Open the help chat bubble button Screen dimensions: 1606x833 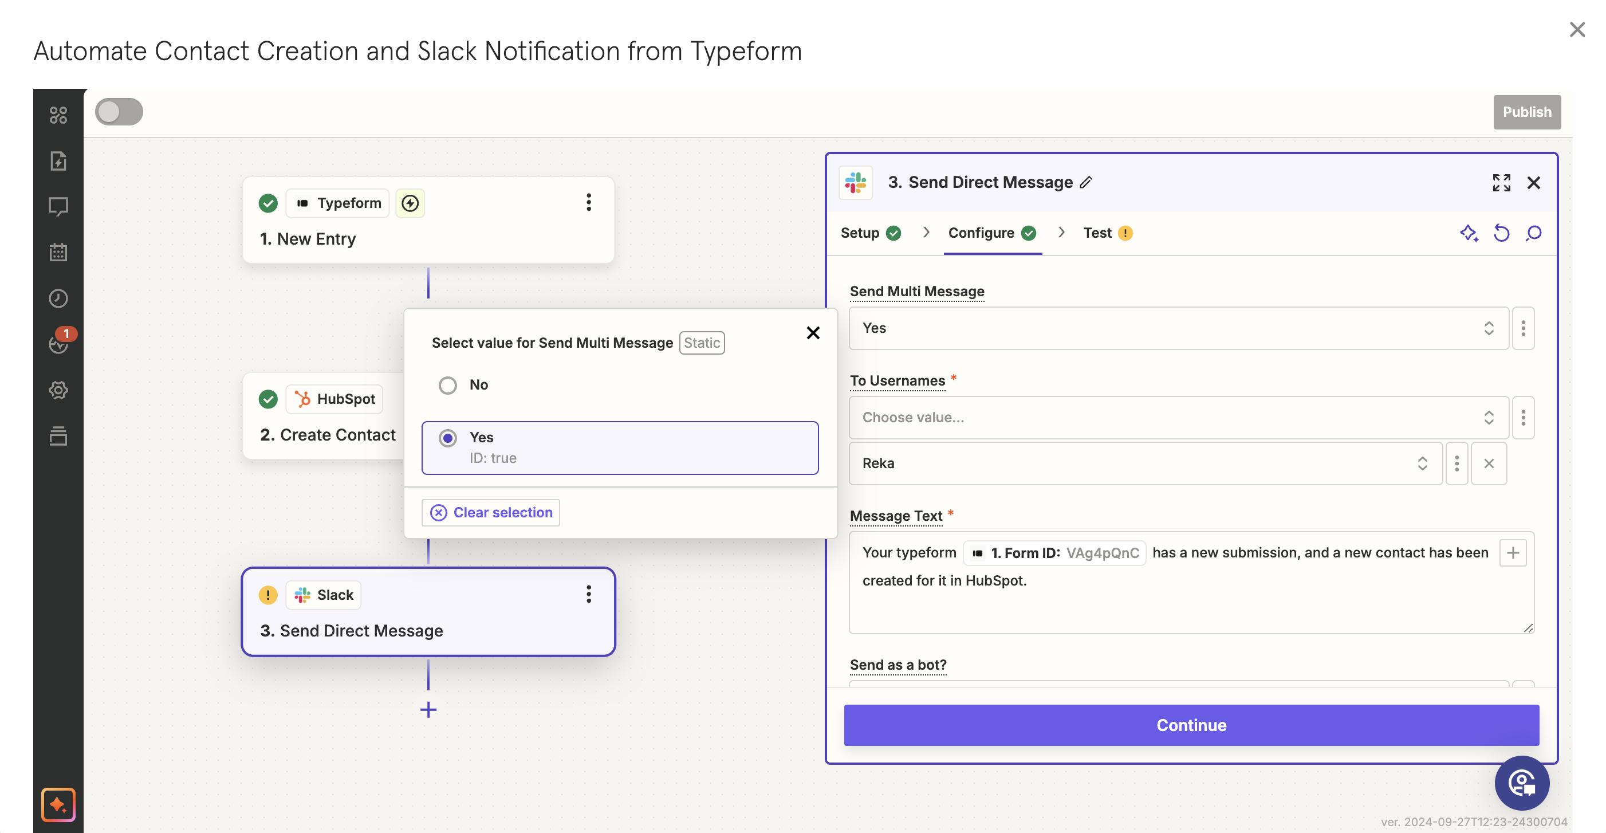click(1521, 783)
